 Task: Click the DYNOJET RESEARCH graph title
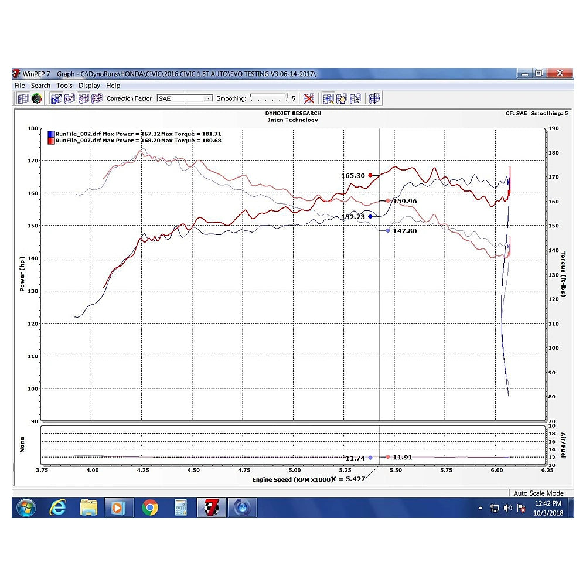coord(293,113)
